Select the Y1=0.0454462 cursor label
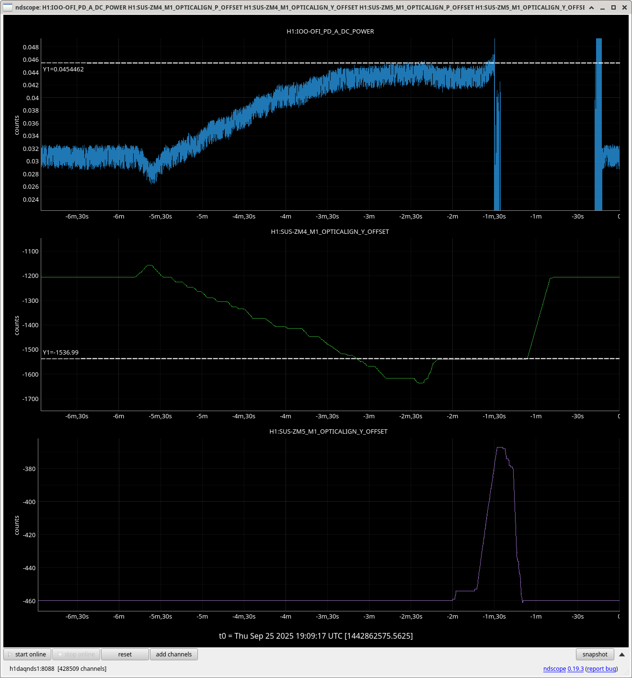 [x=63, y=69]
